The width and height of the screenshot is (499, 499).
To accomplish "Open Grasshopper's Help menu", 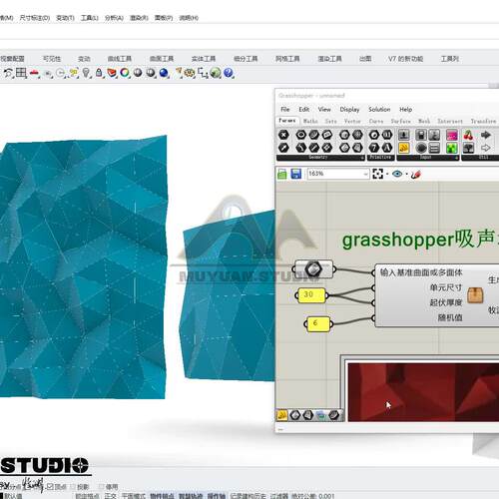I will pos(405,109).
